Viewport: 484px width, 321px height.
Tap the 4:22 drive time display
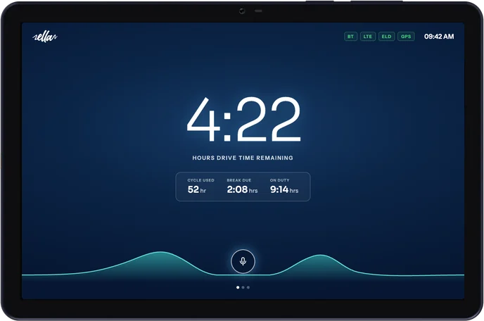[x=243, y=119]
